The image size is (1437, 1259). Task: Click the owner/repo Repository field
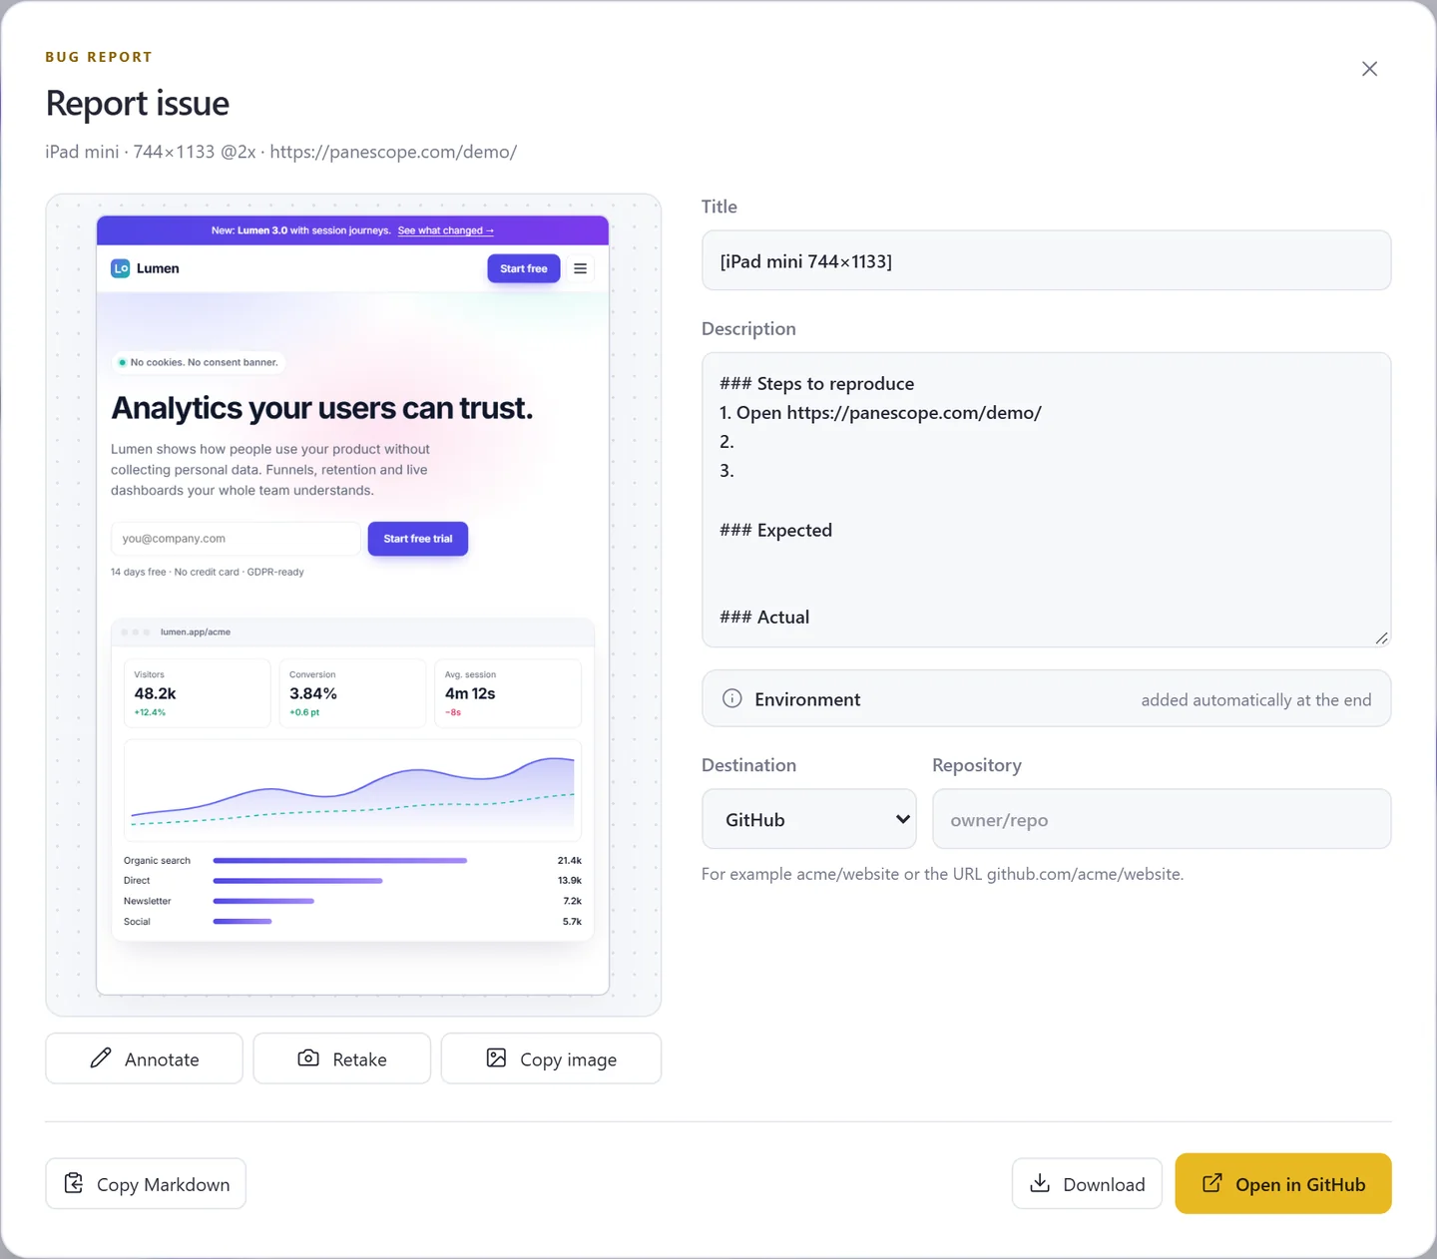[1162, 819]
